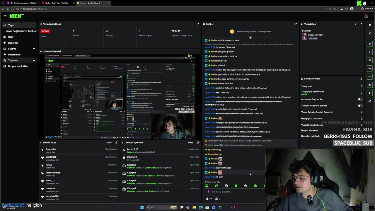Pop out the Etkinlik Akışı panel
The height and width of the screenshot is (211, 375).
tap(116, 142)
